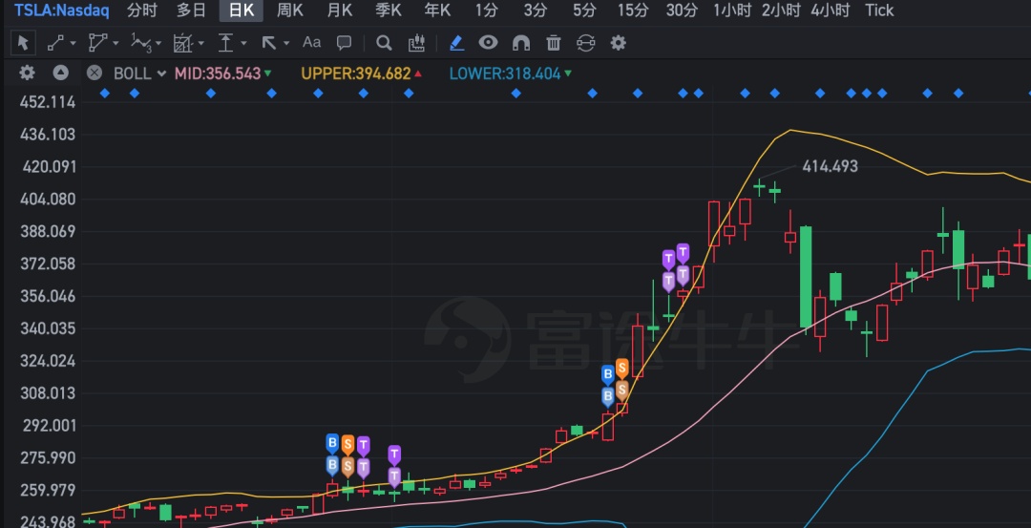
Task: Click the purple T marker above 372.058
Action: (x=683, y=253)
